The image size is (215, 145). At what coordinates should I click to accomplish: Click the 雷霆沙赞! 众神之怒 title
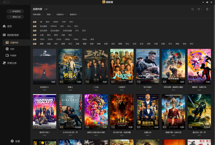pyautogui.click(x=173, y=132)
